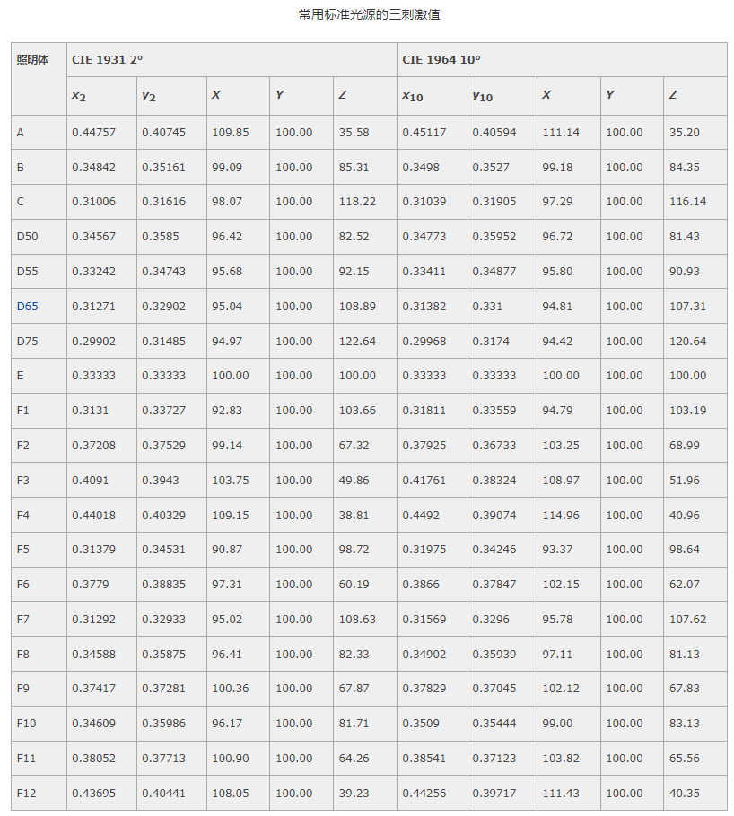Select the 99.00 cell in row F10
Screen dimensions: 734x816
click(557, 724)
